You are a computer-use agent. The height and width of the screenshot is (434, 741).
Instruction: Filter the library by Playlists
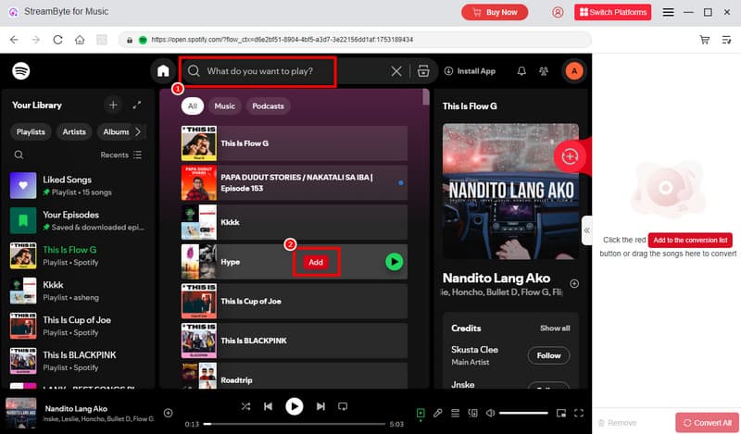(31, 131)
